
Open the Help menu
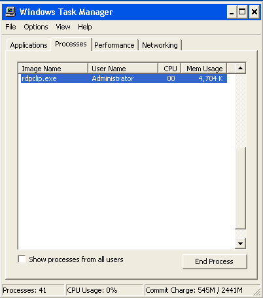click(x=85, y=27)
